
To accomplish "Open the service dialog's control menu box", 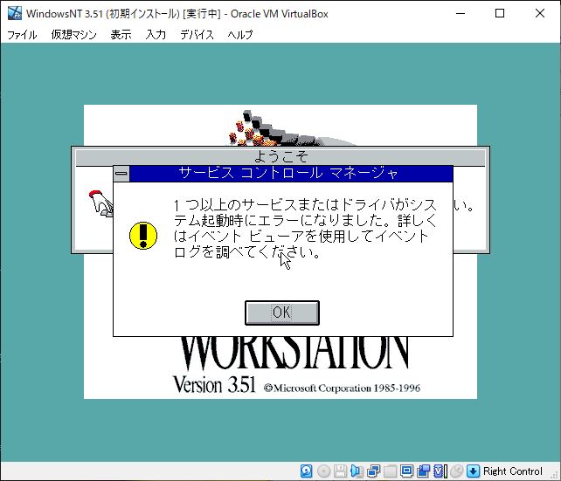I will [121, 174].
